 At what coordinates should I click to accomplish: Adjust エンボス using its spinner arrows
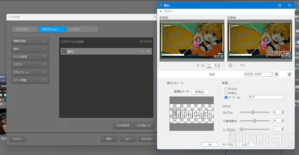click(283, 129)
